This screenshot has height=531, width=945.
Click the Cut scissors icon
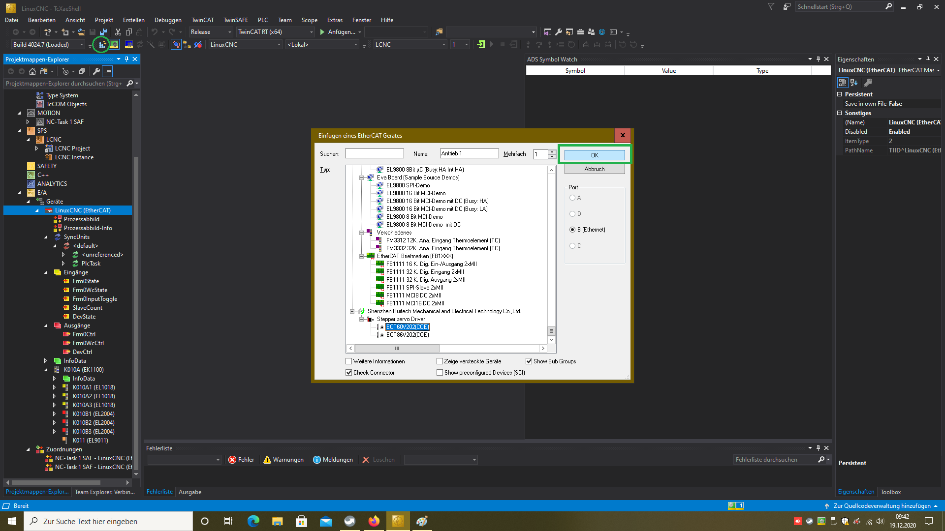[x=118, y=32]
